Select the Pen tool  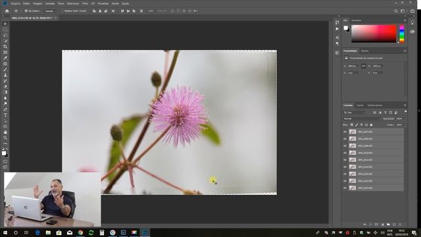pyautogui.click(x=5, y=109)
